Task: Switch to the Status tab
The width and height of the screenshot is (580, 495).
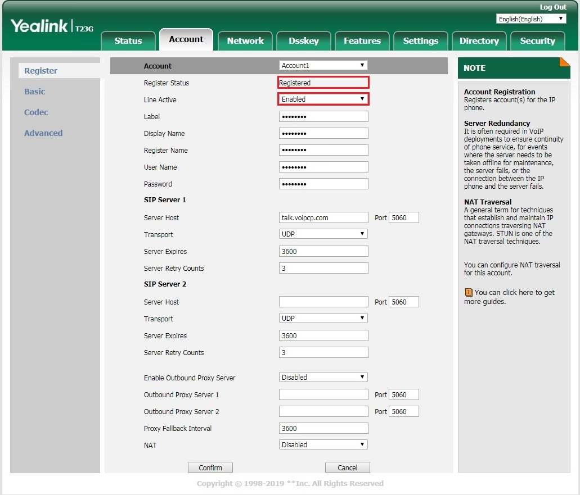Action: 128,40
